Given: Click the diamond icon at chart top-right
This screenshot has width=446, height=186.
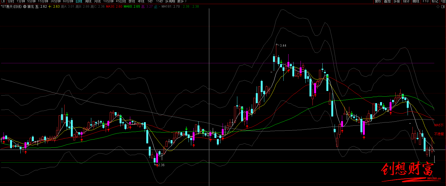Looking at the screenshot, I should tap(438, 7).
